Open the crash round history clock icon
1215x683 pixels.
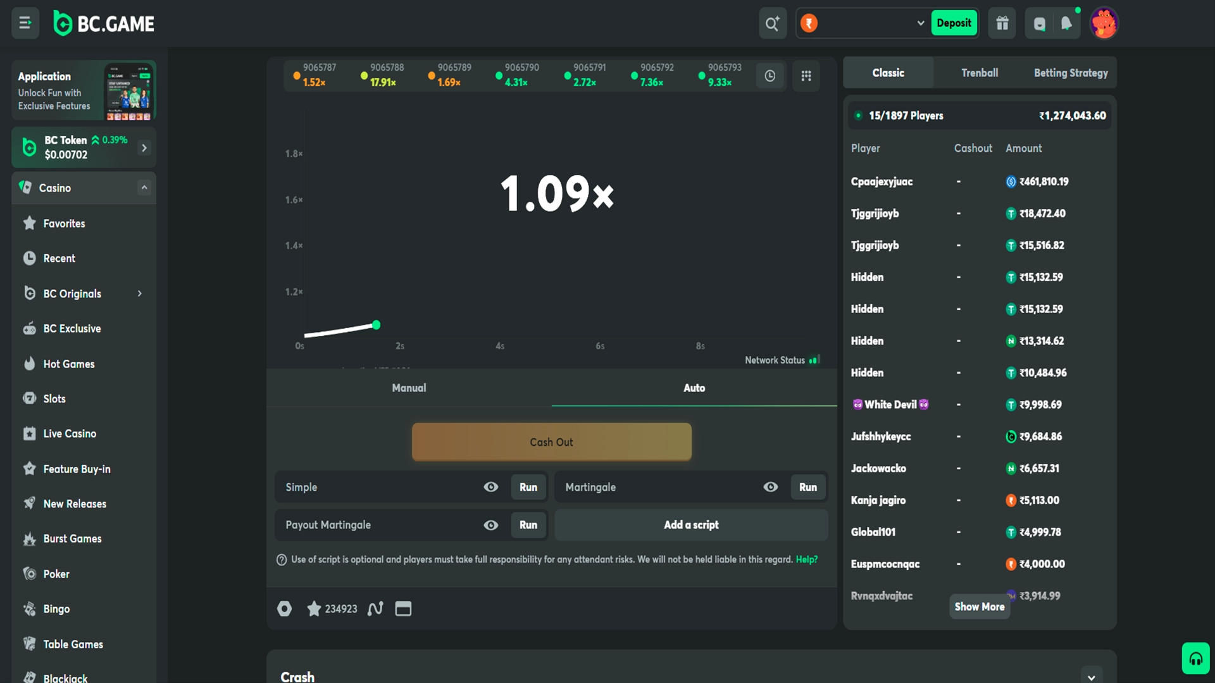click(x=770, y=75)
